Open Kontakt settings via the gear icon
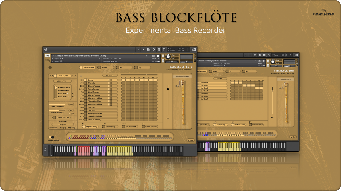This screenshot has width=341, height=191. point(154,49)
